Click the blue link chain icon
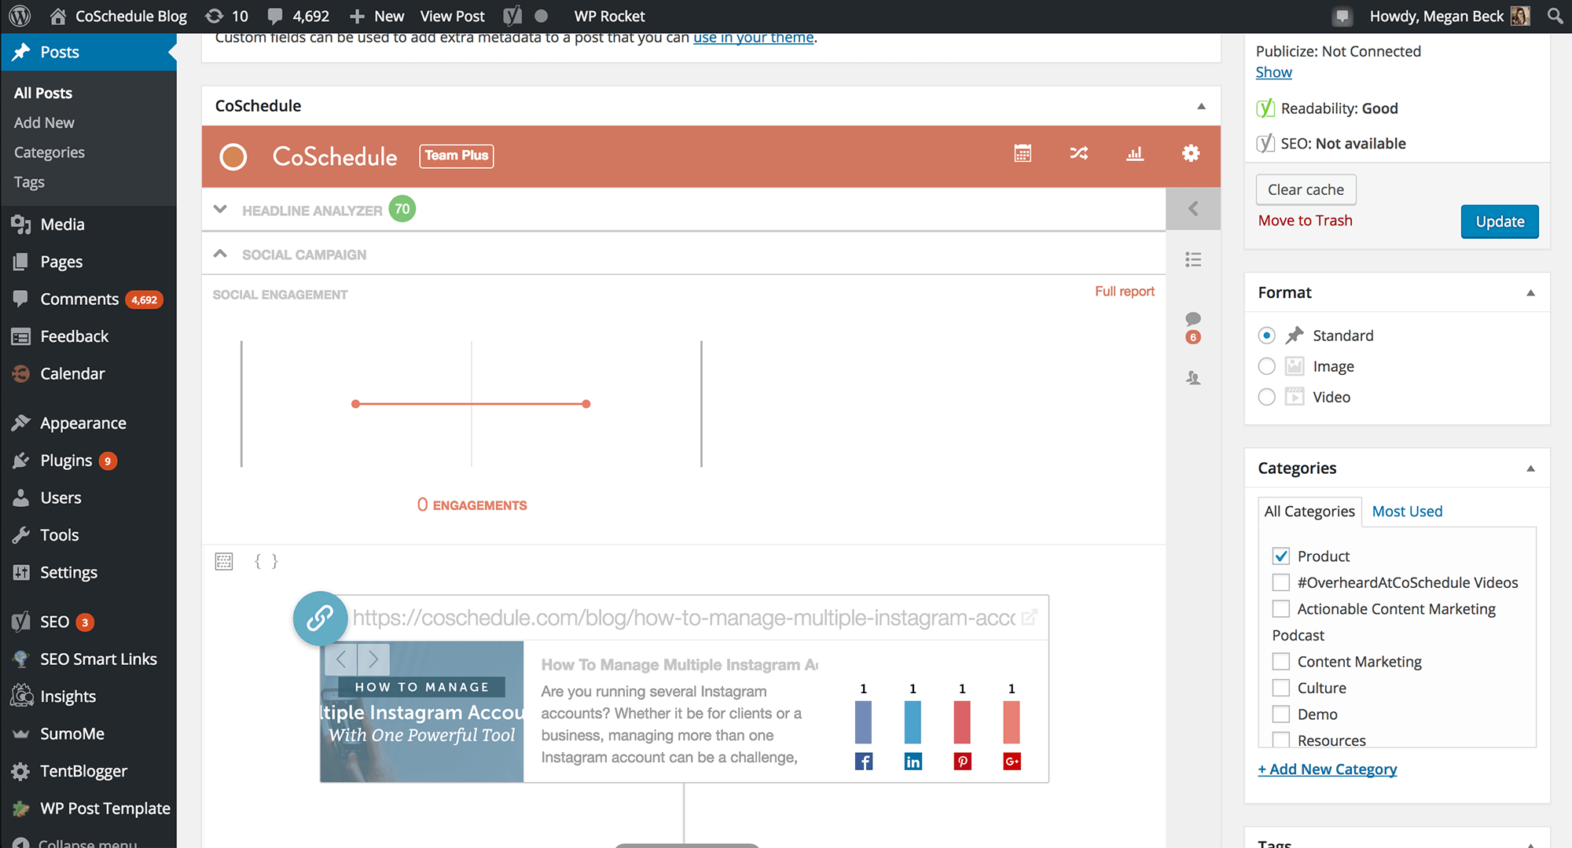 [320, 619]
